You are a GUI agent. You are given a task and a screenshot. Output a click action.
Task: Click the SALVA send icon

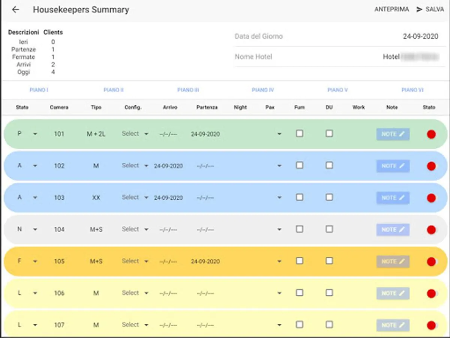pos(419,10)
